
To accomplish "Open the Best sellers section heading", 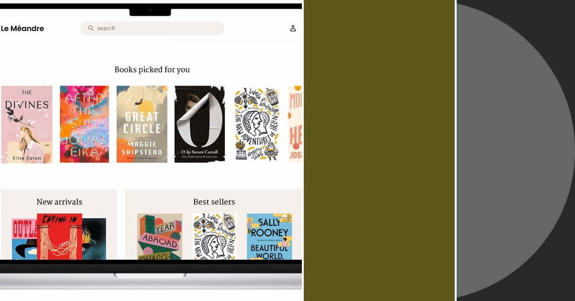I will pos(214,202).
